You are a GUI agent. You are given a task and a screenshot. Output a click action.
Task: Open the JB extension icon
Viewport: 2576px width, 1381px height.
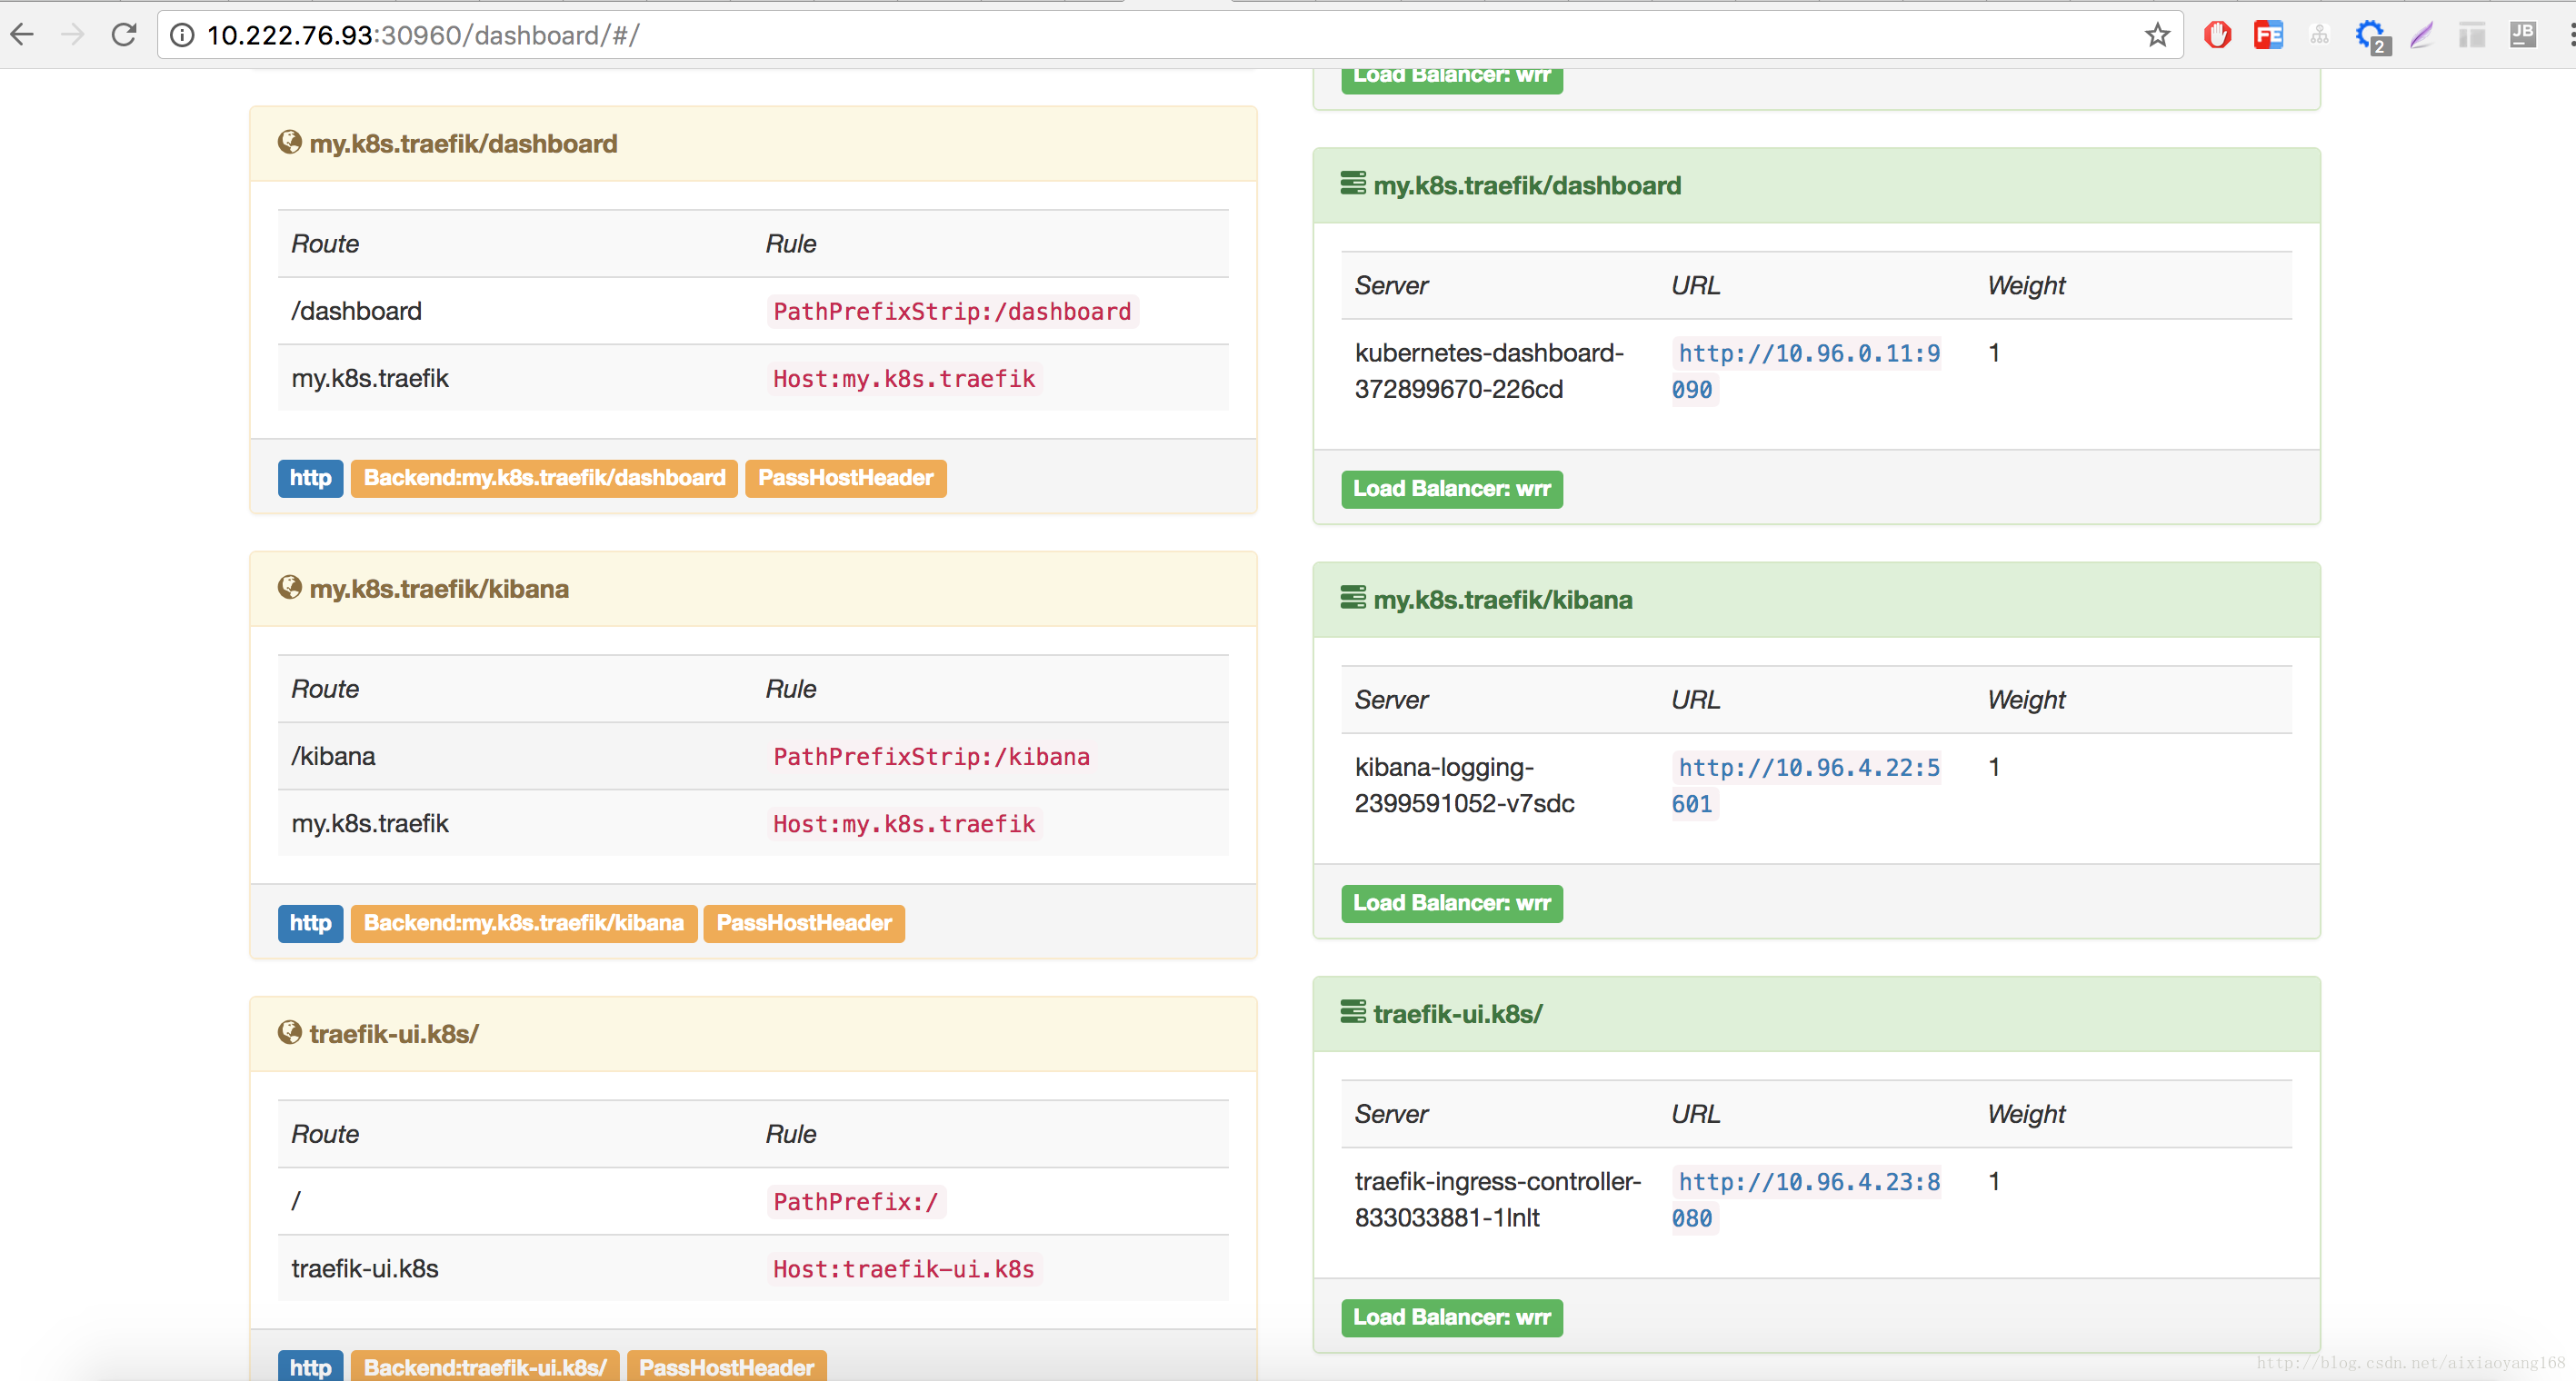click(2522, 35)
